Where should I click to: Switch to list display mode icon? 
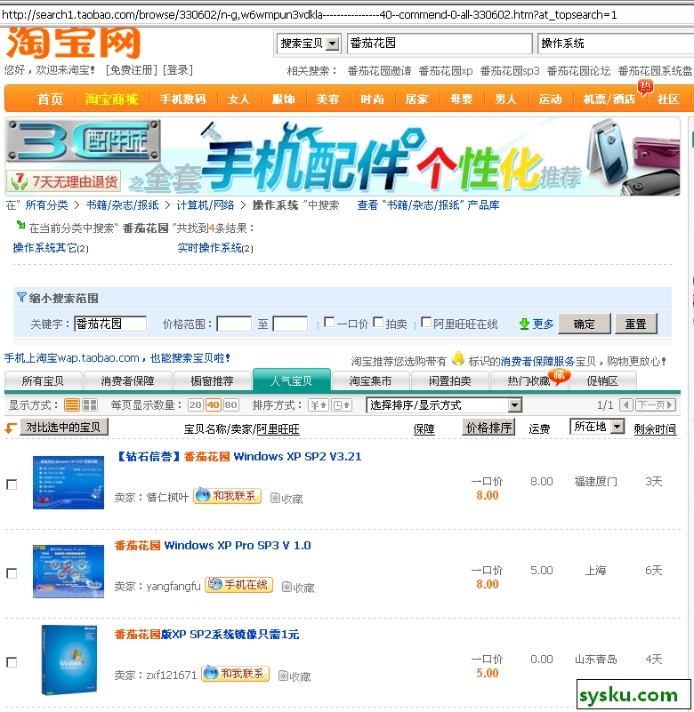coord(72,404)
